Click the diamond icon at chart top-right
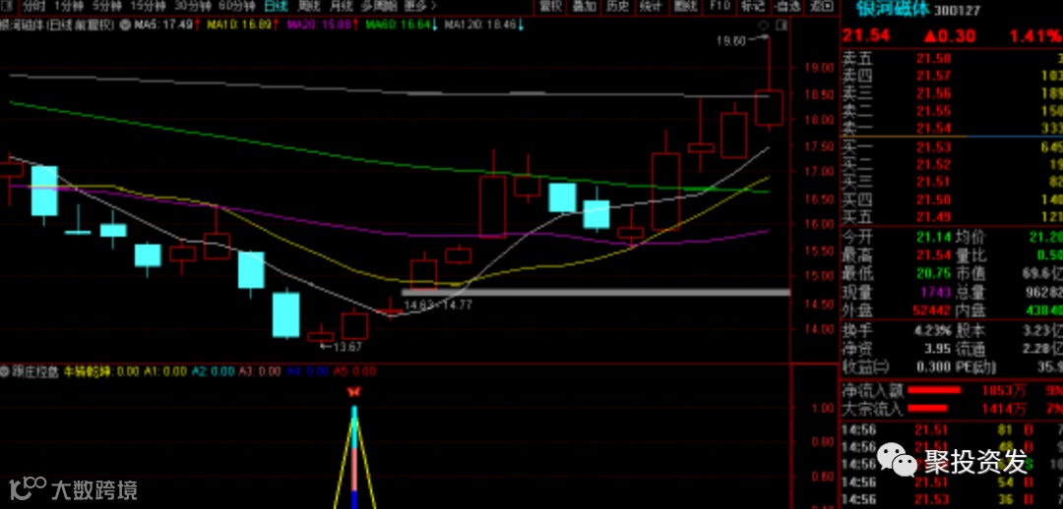Viewport: 1063px width, 509px height. click(x=764, y=26)
